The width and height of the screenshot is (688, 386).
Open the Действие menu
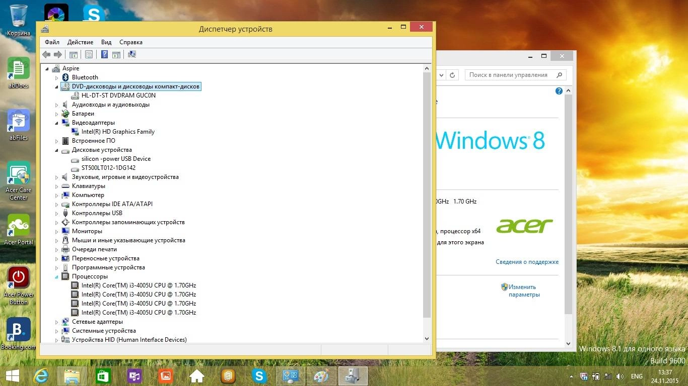(x=80, y=42)
